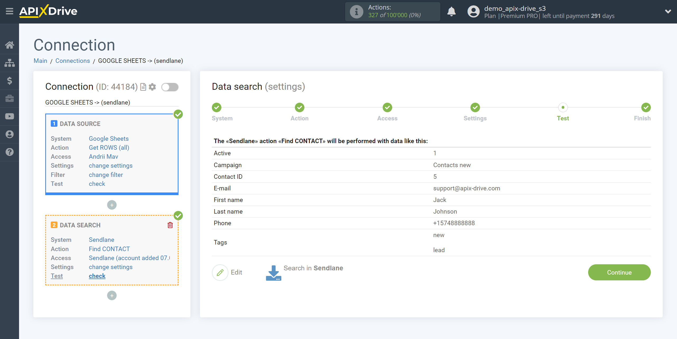Open the hamburger menu
677x339 pixels.
pos(10,11)
